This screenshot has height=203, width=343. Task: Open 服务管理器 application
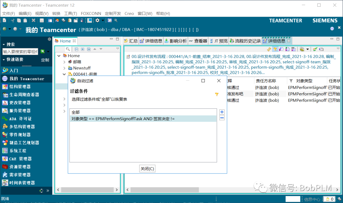(x=27, y=111)
